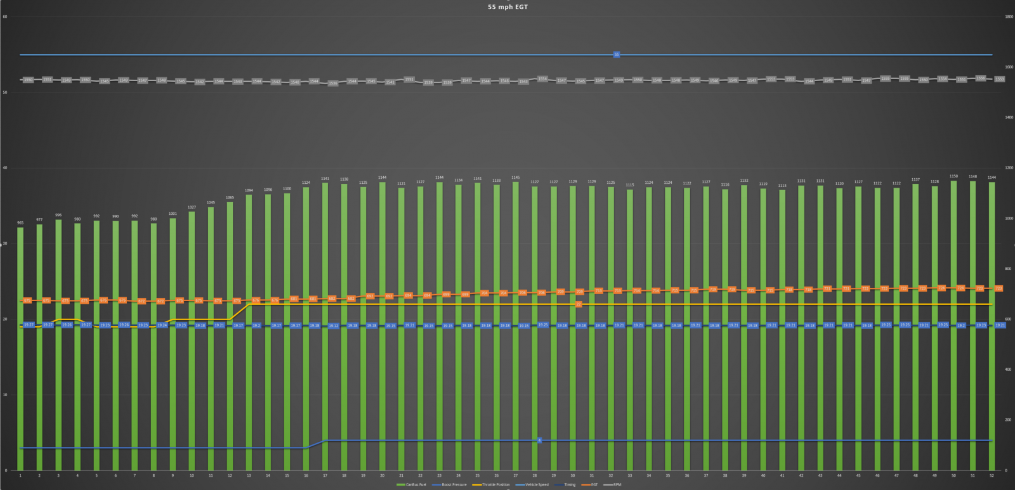Click the bar value label 1138
This screenshot has height=490, width=1015.
(344, 179)
